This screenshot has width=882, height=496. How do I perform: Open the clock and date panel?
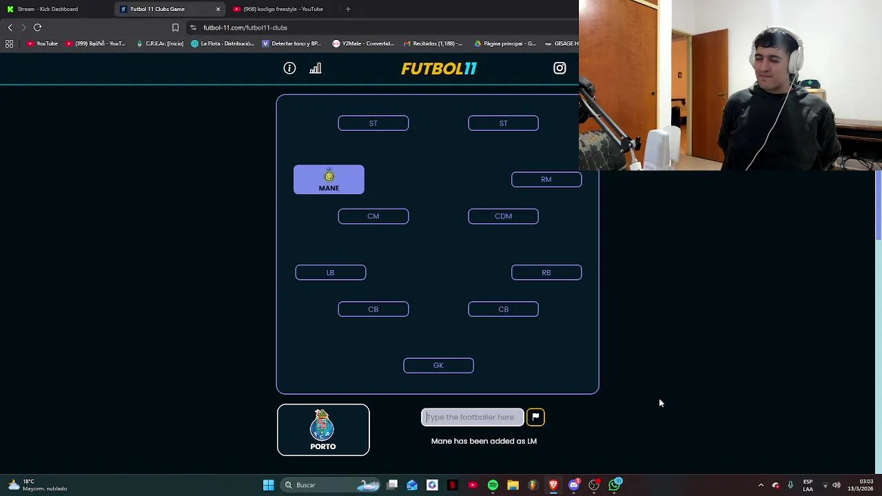point(861,485)
